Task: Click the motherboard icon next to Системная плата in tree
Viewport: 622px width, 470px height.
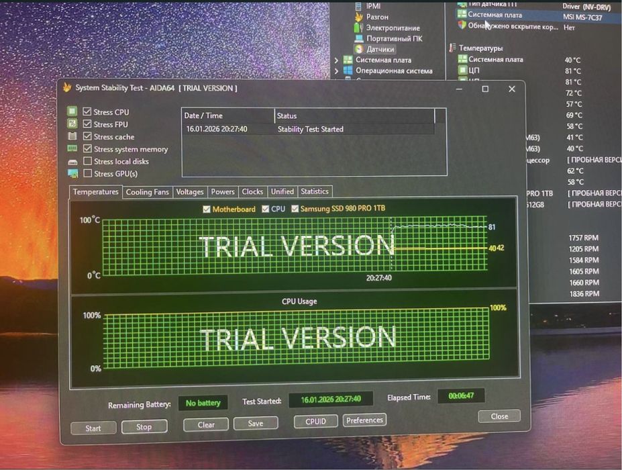Action: [348, 60]
